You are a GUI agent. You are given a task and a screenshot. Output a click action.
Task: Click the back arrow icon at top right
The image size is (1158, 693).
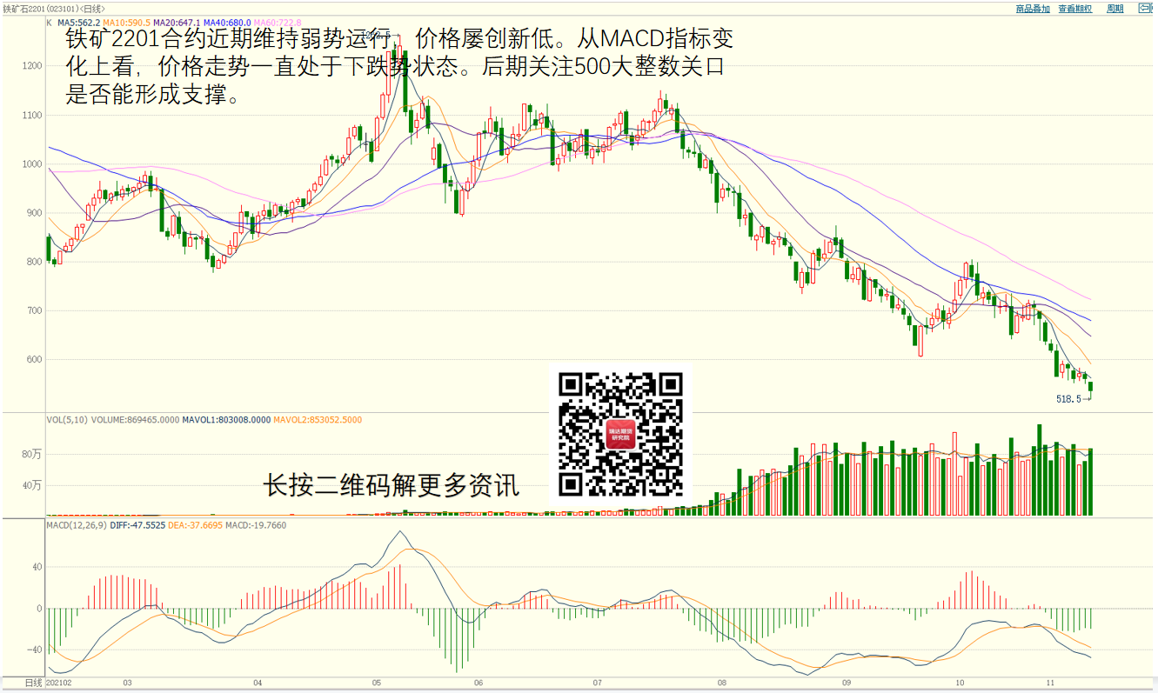click(x=1145, y=9)
